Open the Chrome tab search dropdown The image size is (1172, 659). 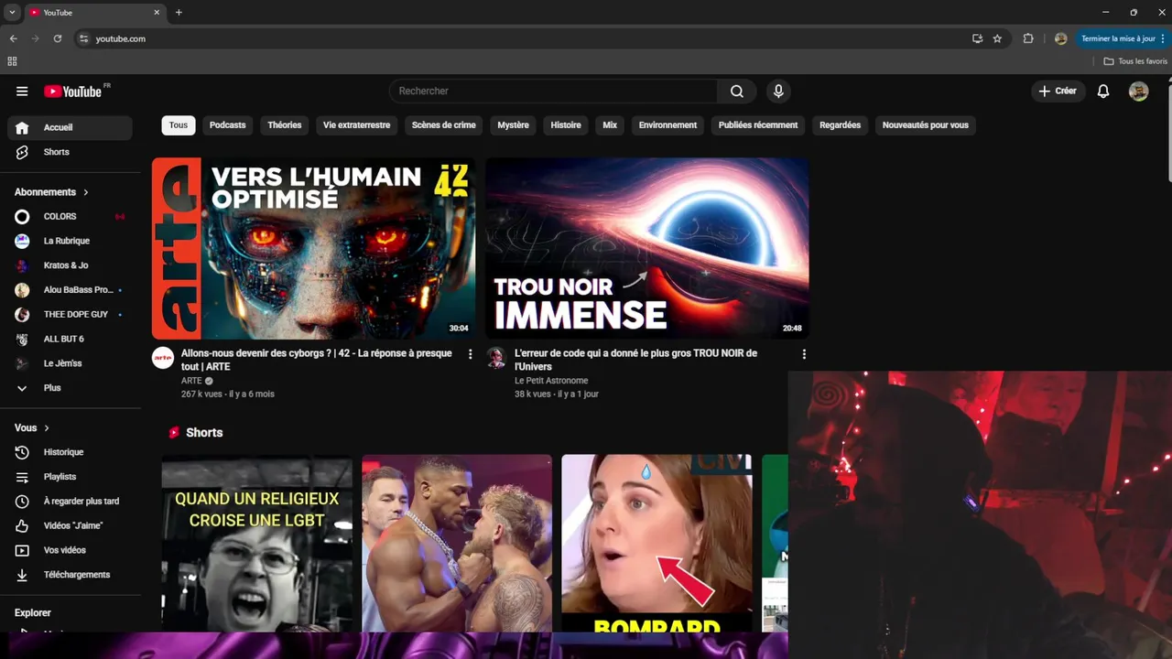(12, 12)
